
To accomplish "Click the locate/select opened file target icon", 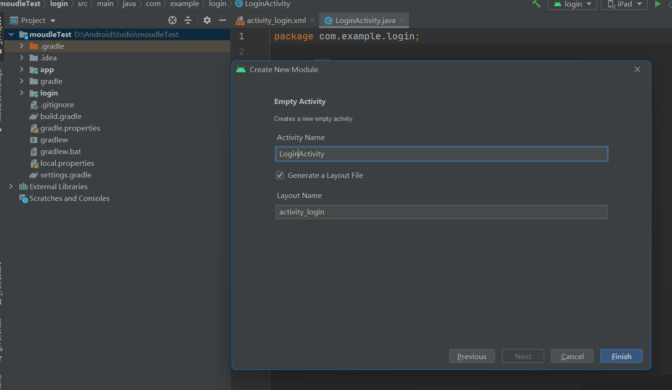I will 172,20.
